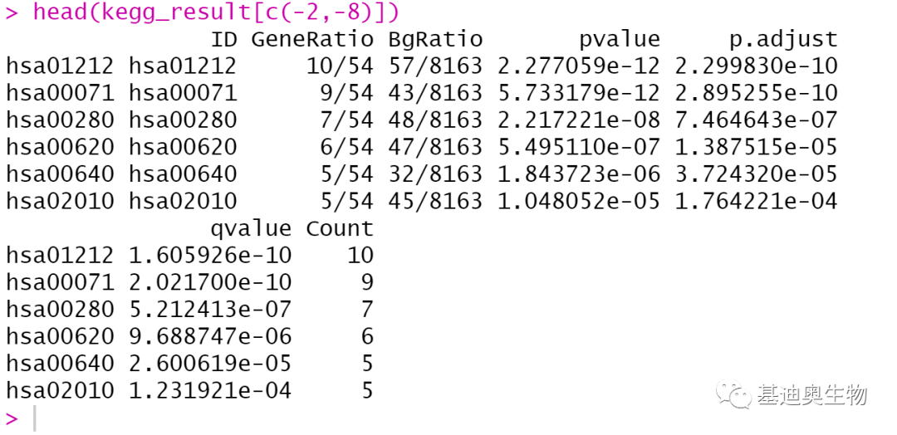
Task: Click the BgRatio value 43/8163
Action: coord(435,93)
